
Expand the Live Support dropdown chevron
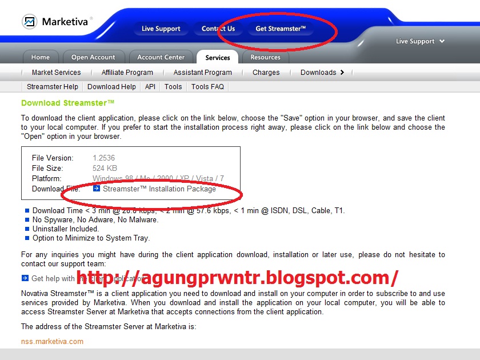pyautogui.click(x=442, y=41)
